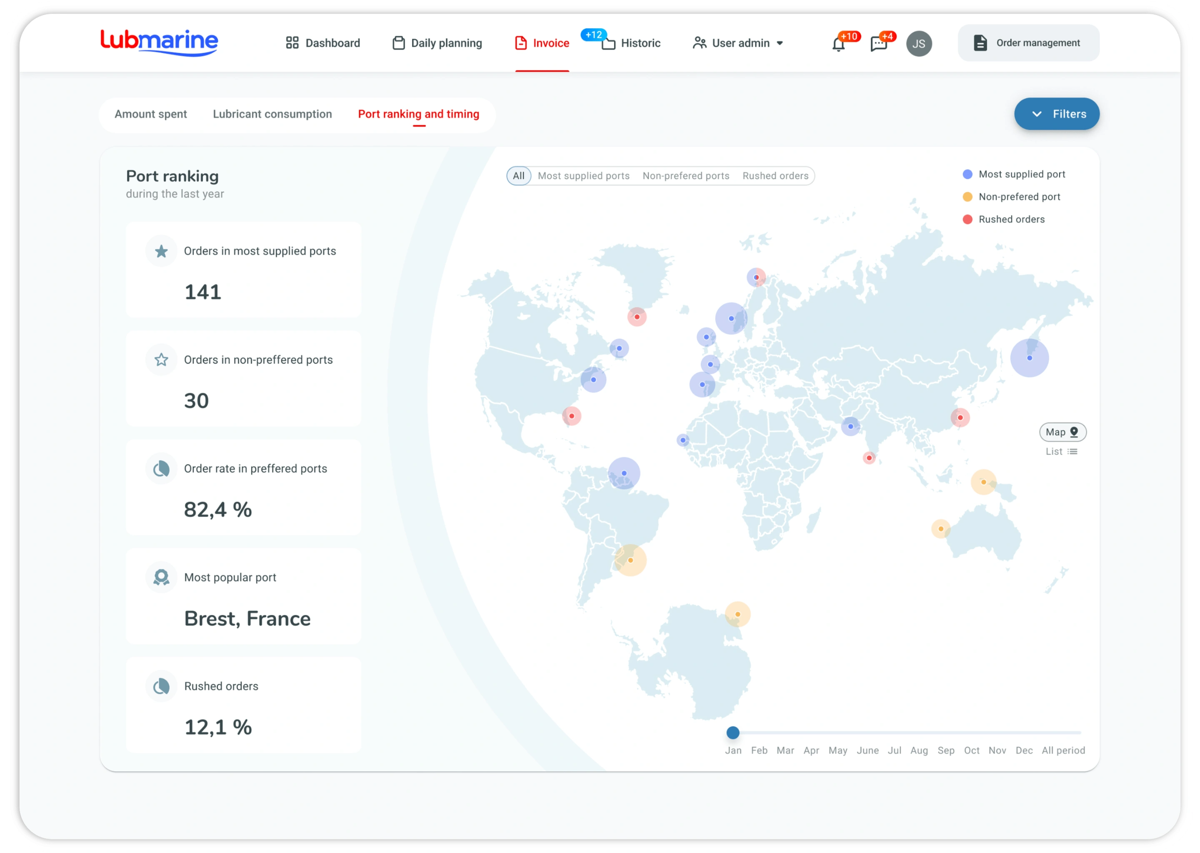The width and height of the screenshot is (1200, 853).
Task: Switch to List view
Action: tap(1061, 452)
